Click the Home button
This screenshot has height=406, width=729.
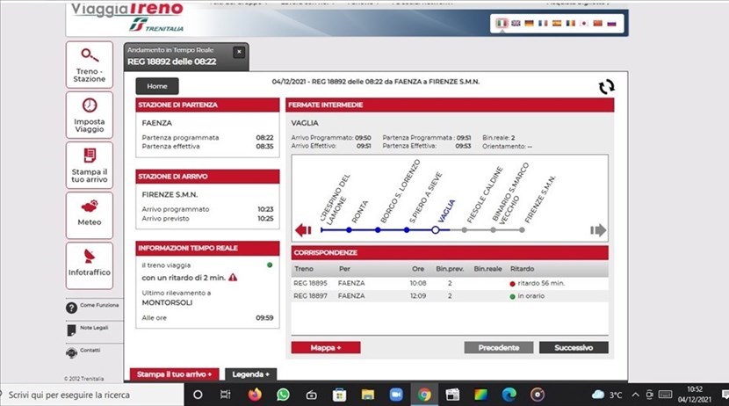coord(157,86)
